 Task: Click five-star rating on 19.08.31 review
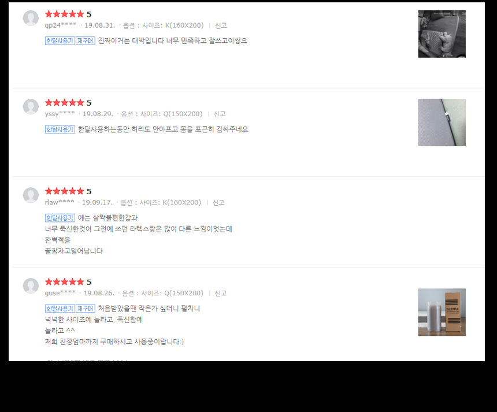tap(64, 14)
